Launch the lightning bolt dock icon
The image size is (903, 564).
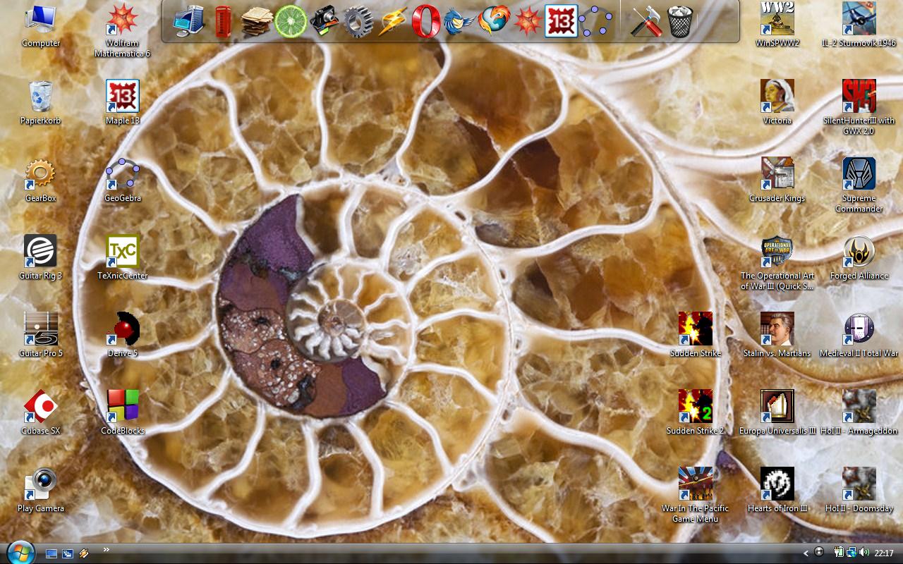tap(392, 21)
